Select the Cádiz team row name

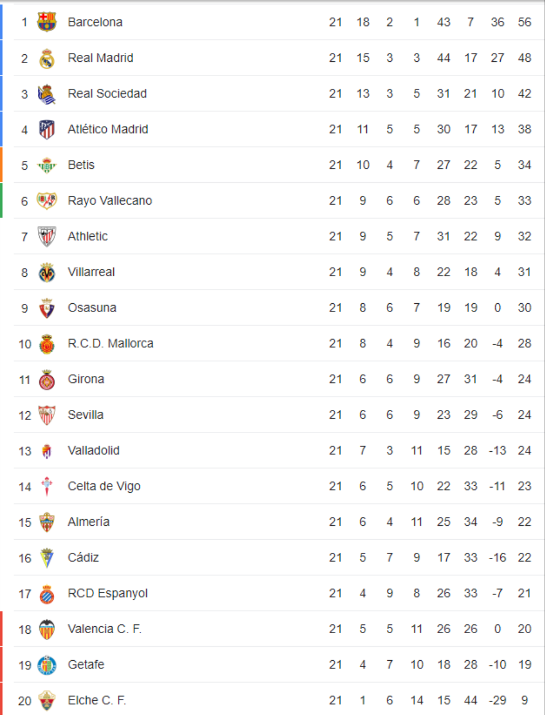point(83,558)
